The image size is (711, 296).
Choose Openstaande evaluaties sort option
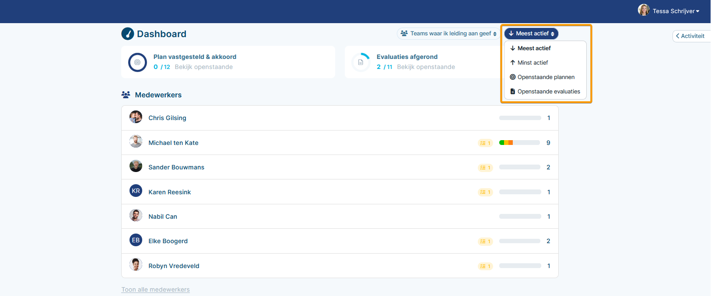[545, 91]
